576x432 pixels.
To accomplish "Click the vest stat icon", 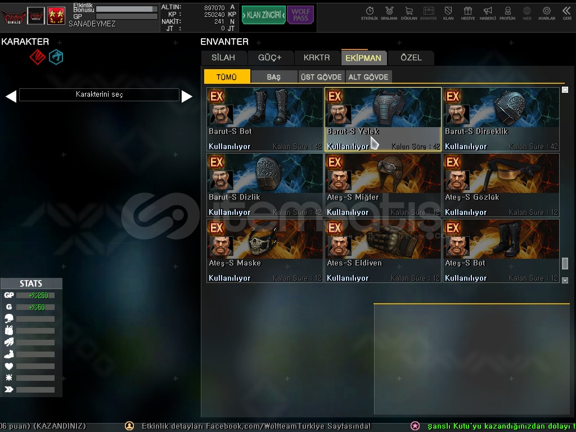I will point(9,330).
